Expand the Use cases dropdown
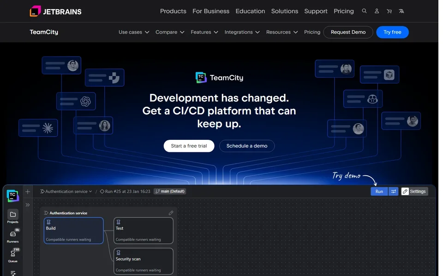Image resolution: width=443 pixels, height=276 pixels. 134,32
